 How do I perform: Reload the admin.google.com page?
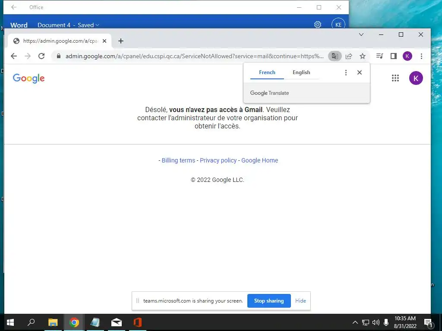tap(41, 56)
